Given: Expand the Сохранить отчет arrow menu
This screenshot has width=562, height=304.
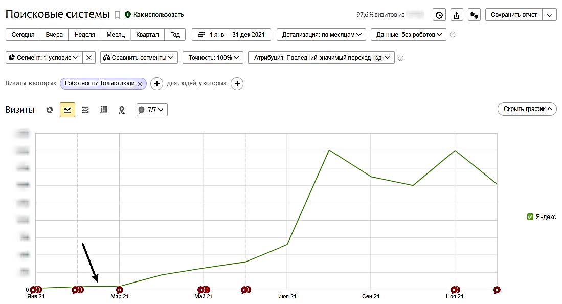Looking at the screenshot, I should [549, 15].
